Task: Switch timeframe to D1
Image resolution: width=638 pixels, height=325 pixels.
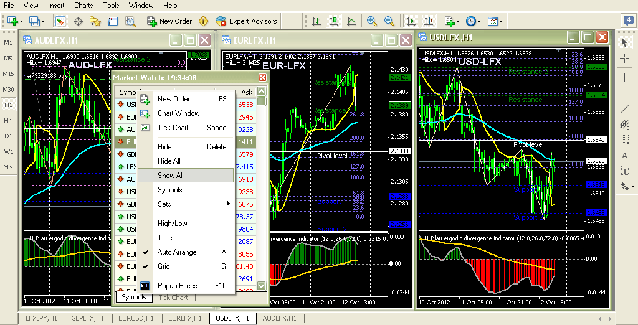Action: click(x=8, y=136)
